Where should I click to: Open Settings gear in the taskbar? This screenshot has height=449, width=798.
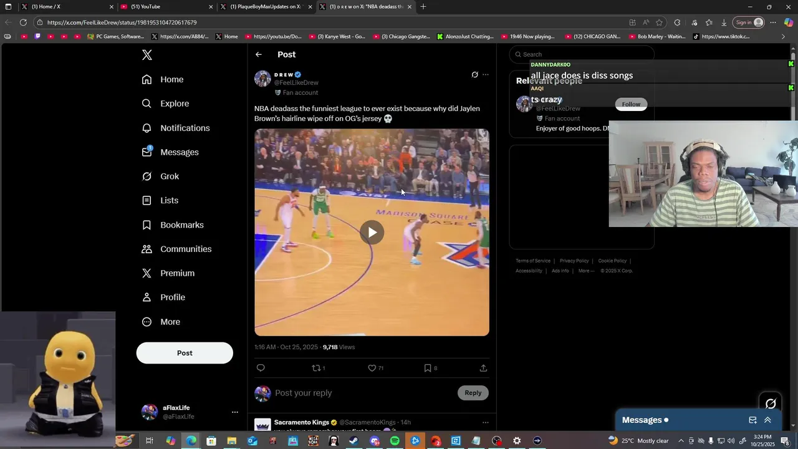(x=517, y=441)
